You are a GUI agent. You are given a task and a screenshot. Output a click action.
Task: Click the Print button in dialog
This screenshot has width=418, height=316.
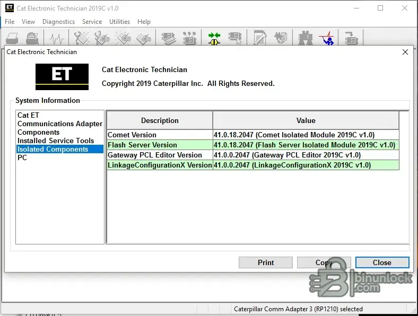point(266,262)
